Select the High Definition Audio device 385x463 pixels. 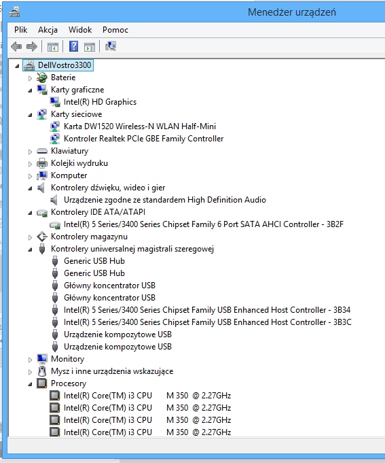(165, 200)
